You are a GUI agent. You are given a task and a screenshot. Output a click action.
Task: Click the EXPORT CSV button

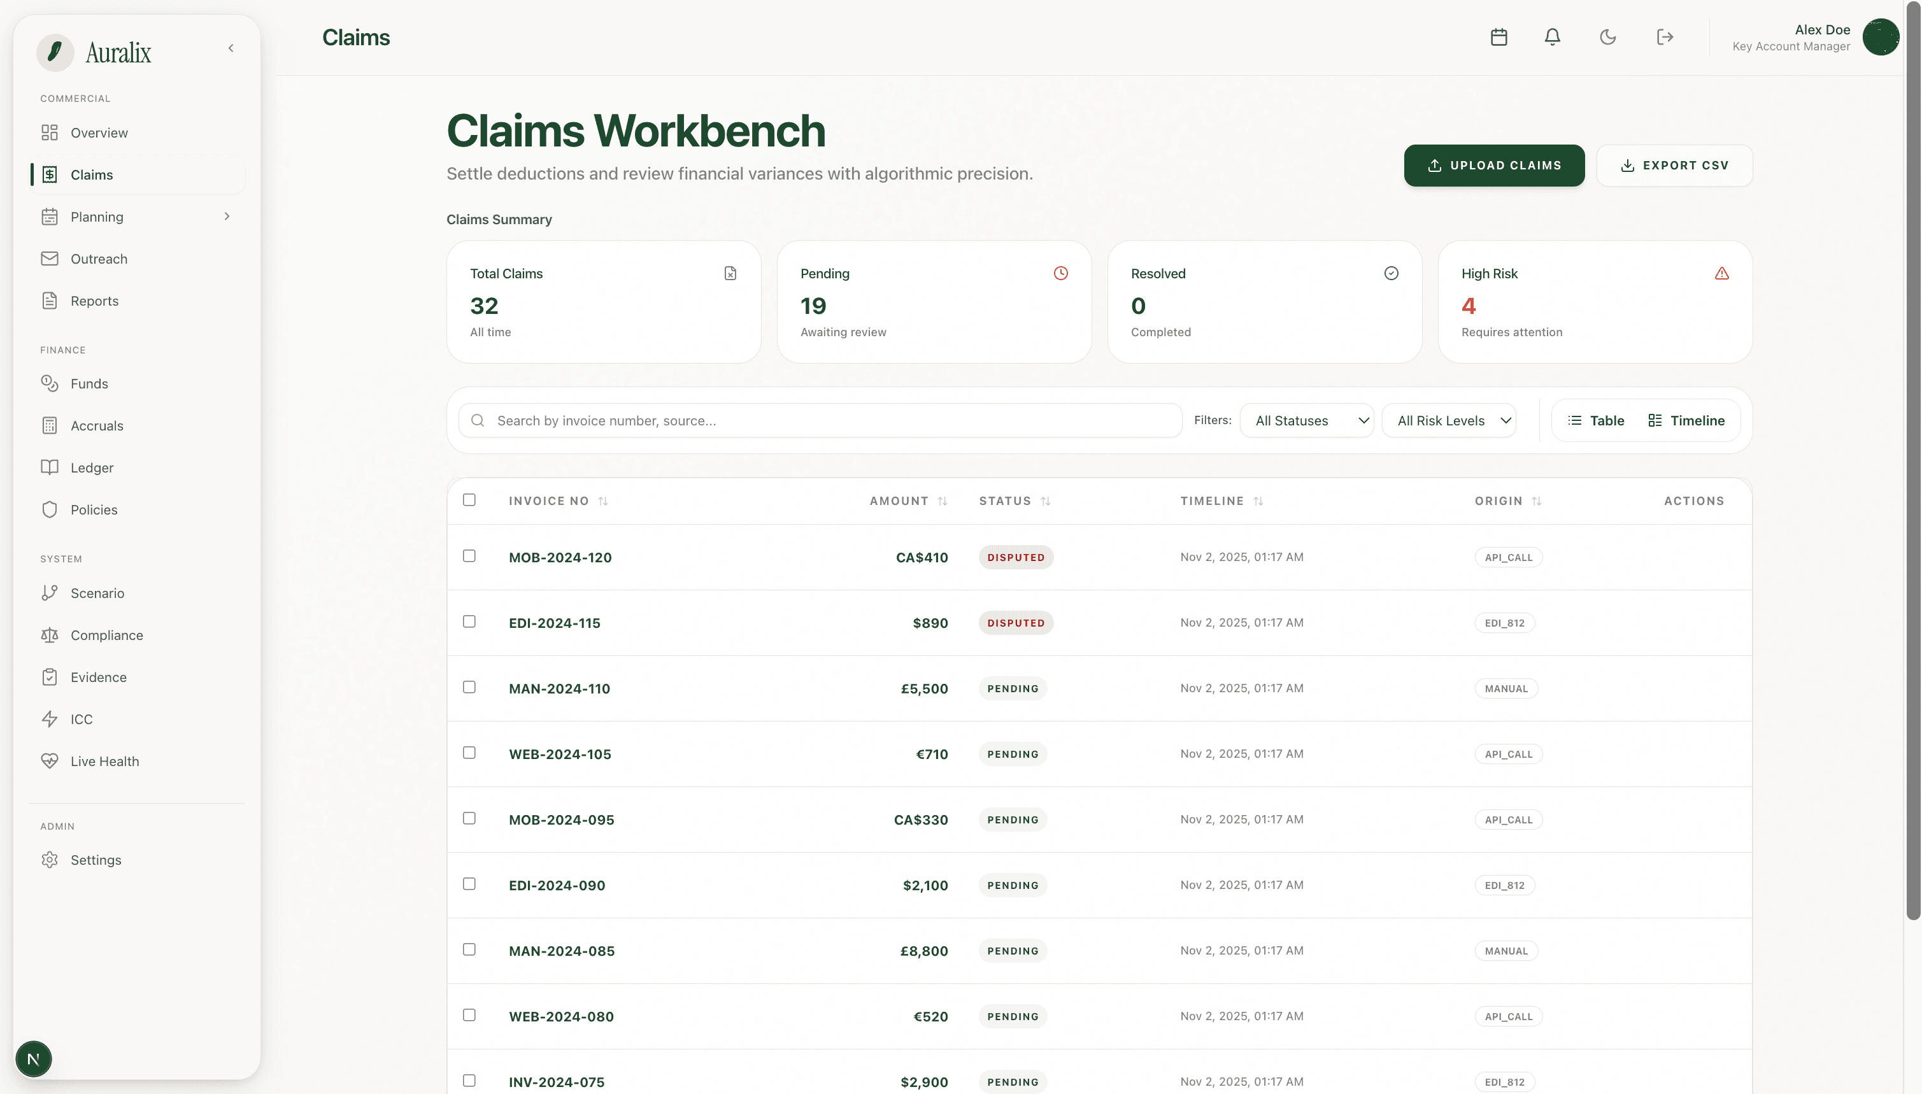coord(1675,166)
